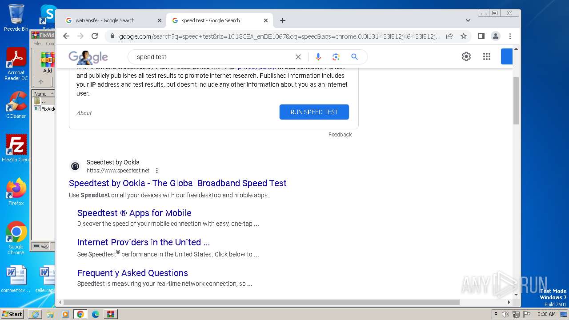Open Firefox desktop icon
Screen dimensions: 569x320
click(16, 192)
